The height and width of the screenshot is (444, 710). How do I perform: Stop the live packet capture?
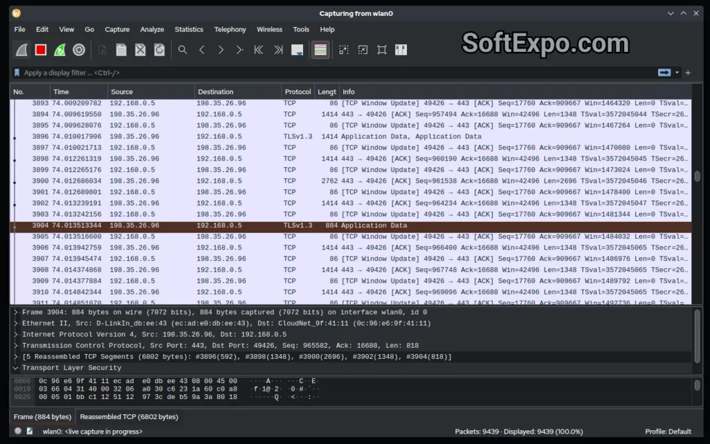(40, 49)
